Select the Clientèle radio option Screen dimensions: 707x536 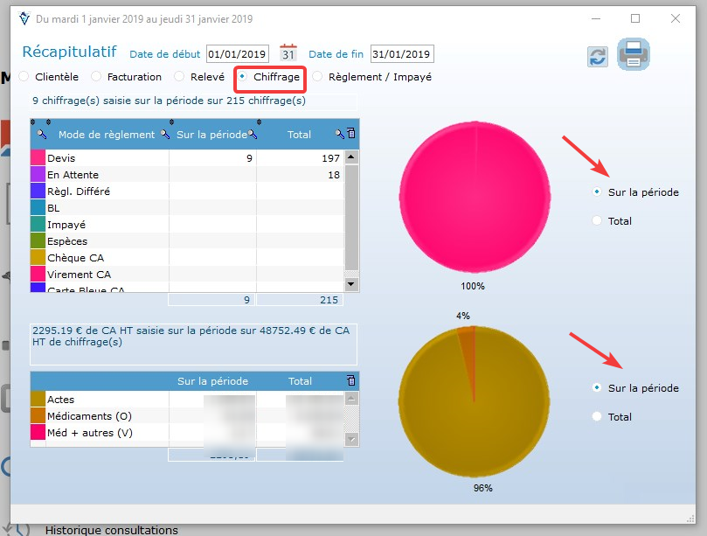pyautogui.click(x=24, y=77)
